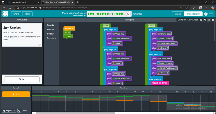Image resolution: width=216 pixels, height=114 pixels.
Task: Click the timeline horizontal scrollbar thumb
Action: point(76,113)
